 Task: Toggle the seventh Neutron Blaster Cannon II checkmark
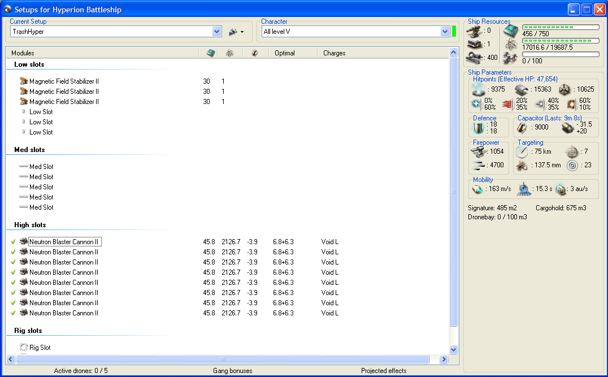tap(13, 302)
